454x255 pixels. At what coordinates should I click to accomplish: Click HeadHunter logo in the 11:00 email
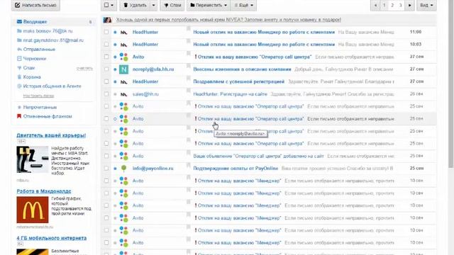(123, 33)
